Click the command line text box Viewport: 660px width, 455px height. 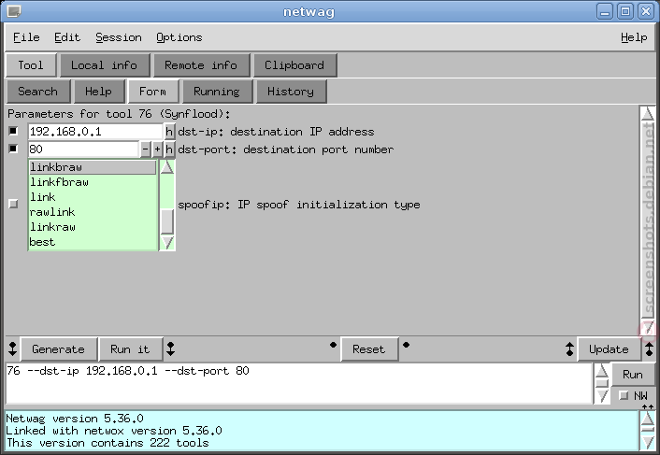[299, 383]
